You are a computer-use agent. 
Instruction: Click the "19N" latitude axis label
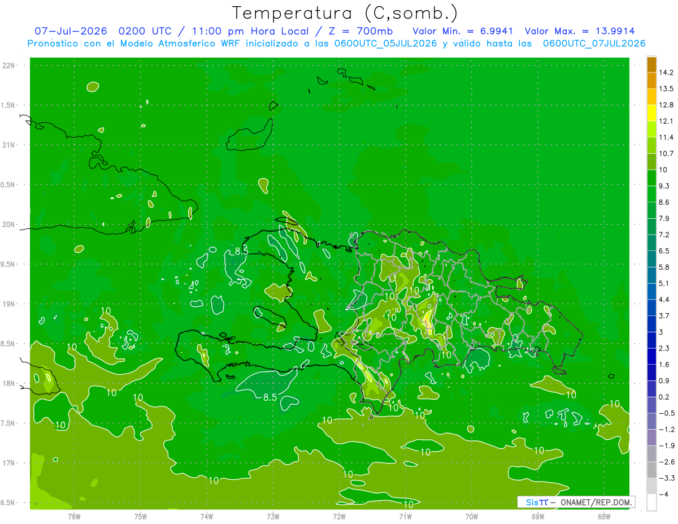pyautogui.click(x=8, y=304)
